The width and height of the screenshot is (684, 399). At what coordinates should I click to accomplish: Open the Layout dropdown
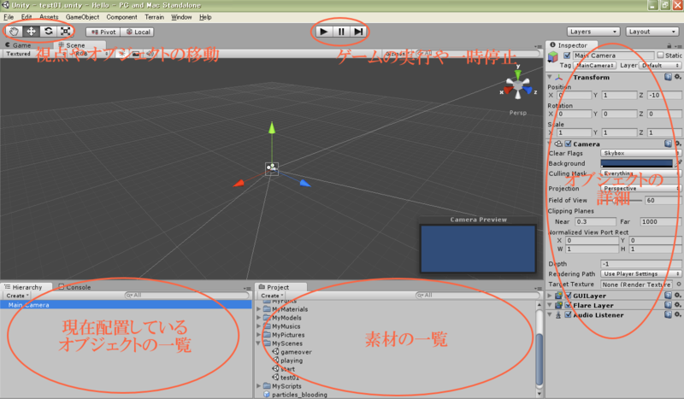[652, 32]
